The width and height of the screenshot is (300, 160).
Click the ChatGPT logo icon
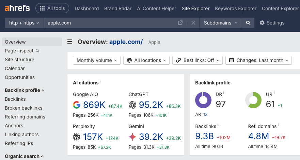coord(132,105)
